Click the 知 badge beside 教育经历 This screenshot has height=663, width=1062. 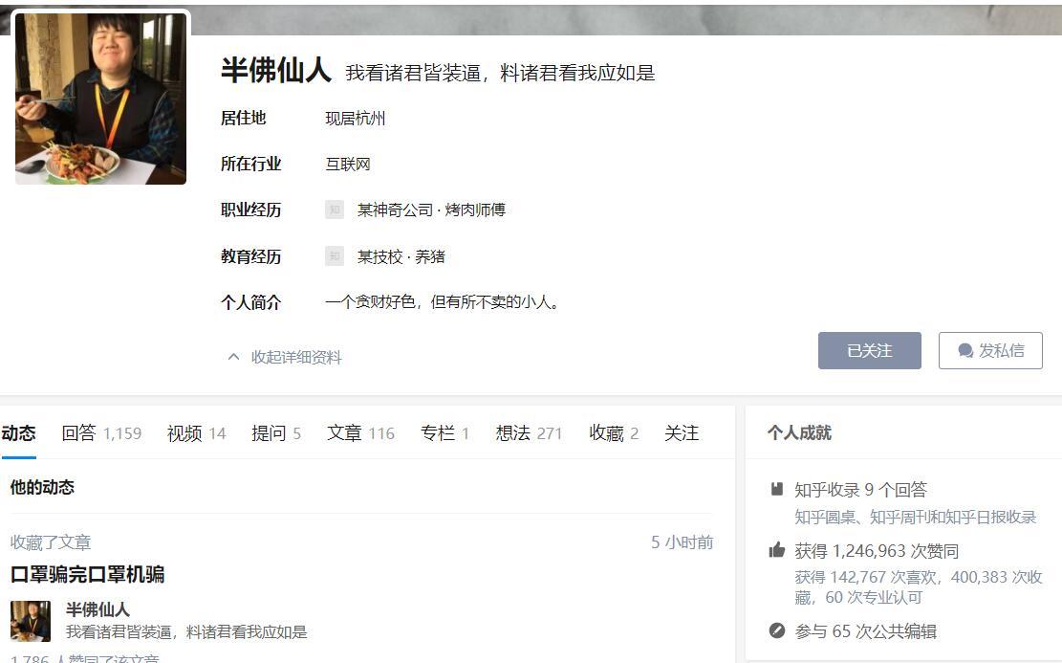(334, 256)
